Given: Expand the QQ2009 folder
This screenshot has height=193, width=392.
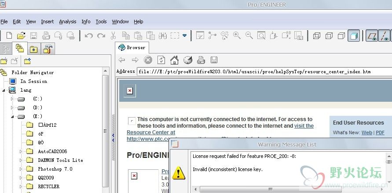Looking at the screenshot, I should (x=21, y=178).
